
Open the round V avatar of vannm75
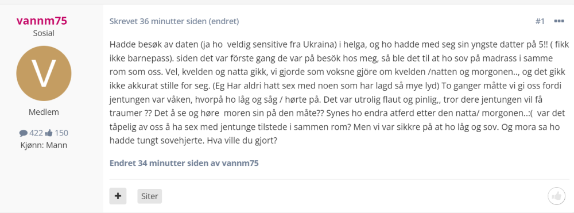tap(44, 73)
